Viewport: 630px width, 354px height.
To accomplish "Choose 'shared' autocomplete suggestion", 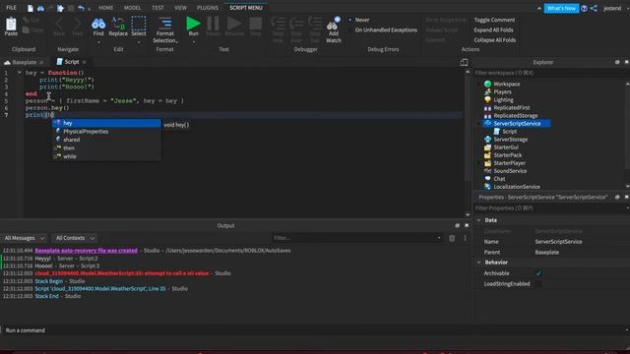I will pos(107,140).
